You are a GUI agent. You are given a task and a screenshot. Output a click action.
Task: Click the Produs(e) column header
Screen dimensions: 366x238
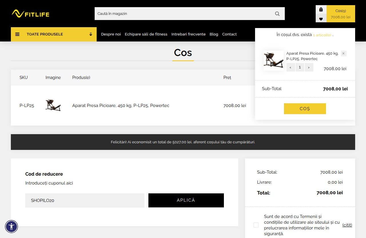click(81, 78)
